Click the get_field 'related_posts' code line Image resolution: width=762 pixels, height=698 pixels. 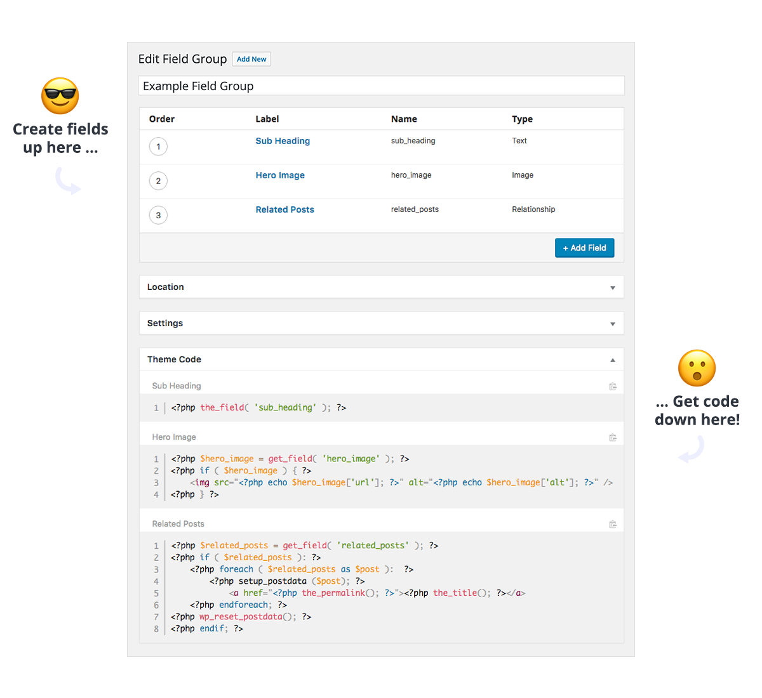[305, 546]
